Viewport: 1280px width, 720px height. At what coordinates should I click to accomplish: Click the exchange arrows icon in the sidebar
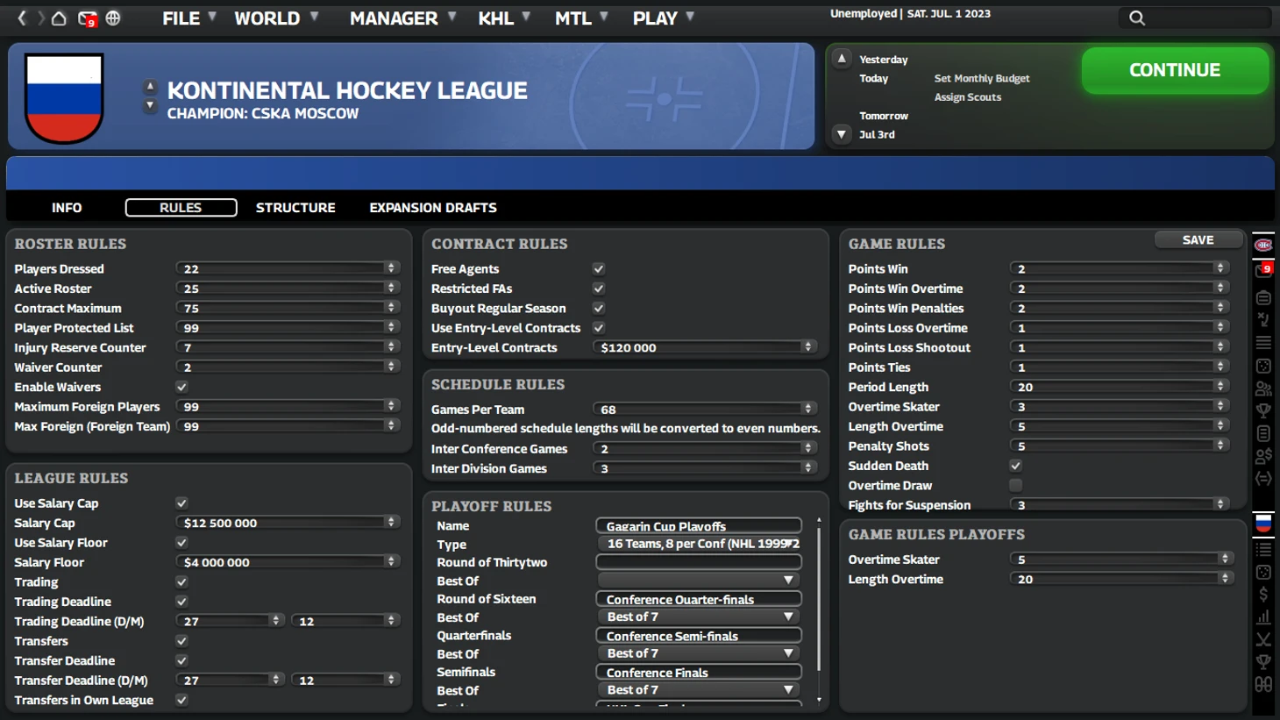click(1263, 479)
